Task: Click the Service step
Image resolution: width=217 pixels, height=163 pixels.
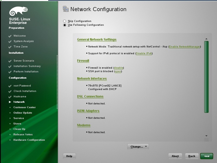Action: [19, 118]
